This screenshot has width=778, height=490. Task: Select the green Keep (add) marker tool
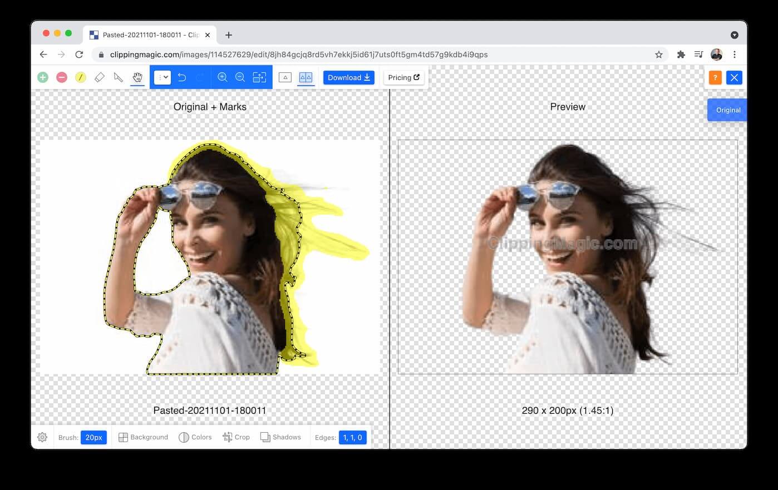click(x=43, y=77)
